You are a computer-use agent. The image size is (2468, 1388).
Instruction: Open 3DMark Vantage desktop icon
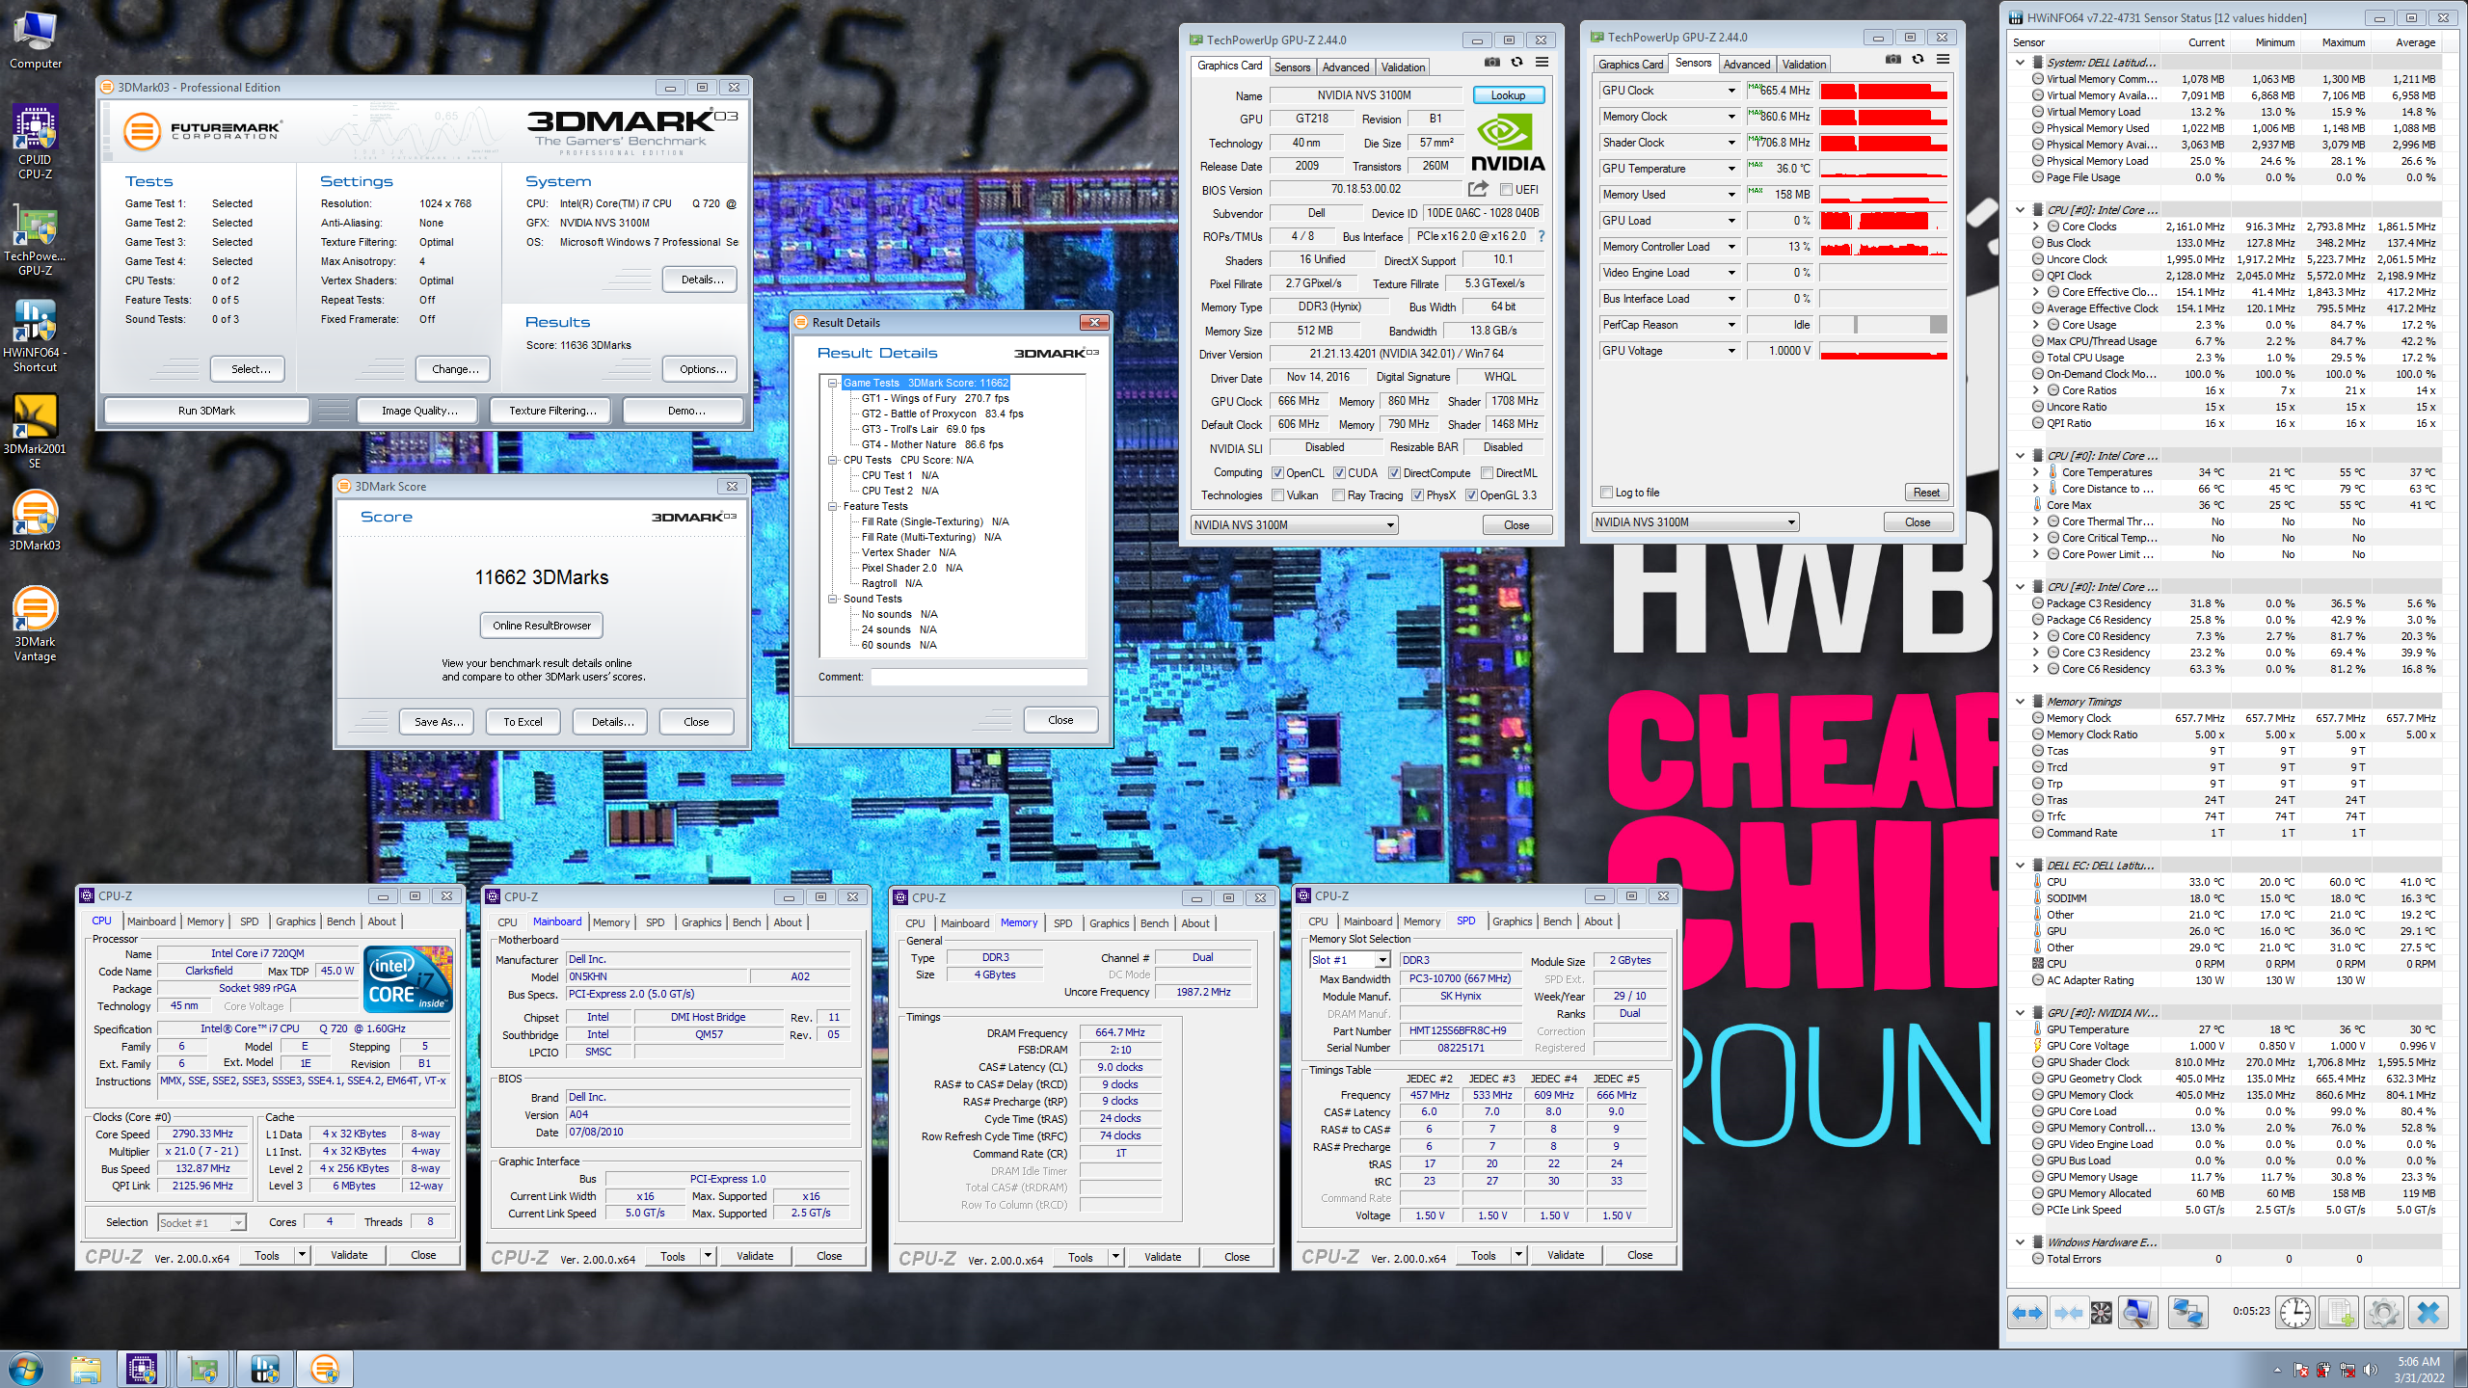35,624
